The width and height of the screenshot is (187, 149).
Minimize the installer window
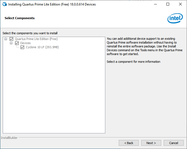pyautogui.click(x=155, y=4)
